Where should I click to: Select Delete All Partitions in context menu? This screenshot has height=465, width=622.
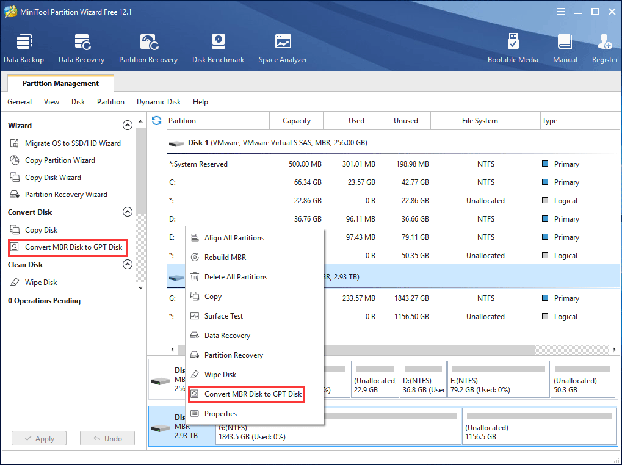pos(256,276)
